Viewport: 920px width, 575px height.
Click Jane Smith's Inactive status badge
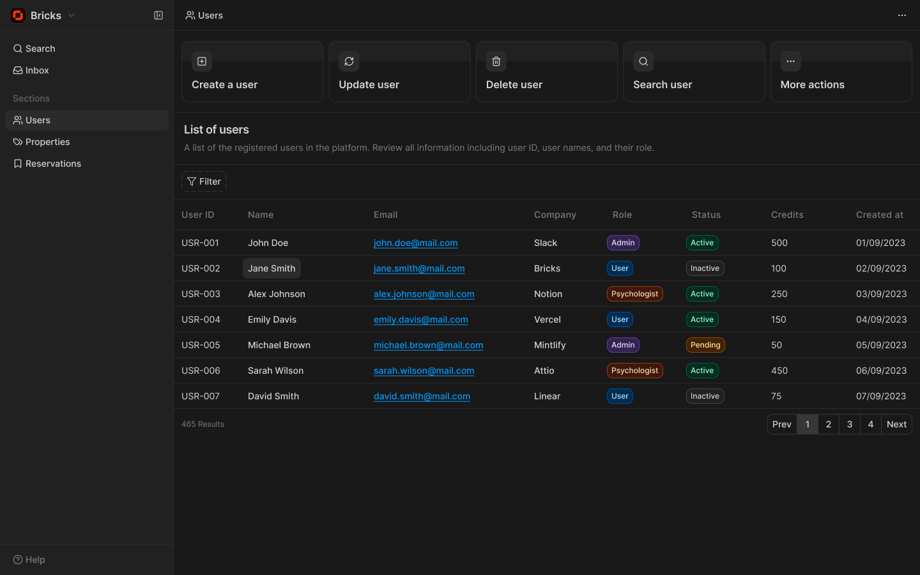(x=705, y=268)
